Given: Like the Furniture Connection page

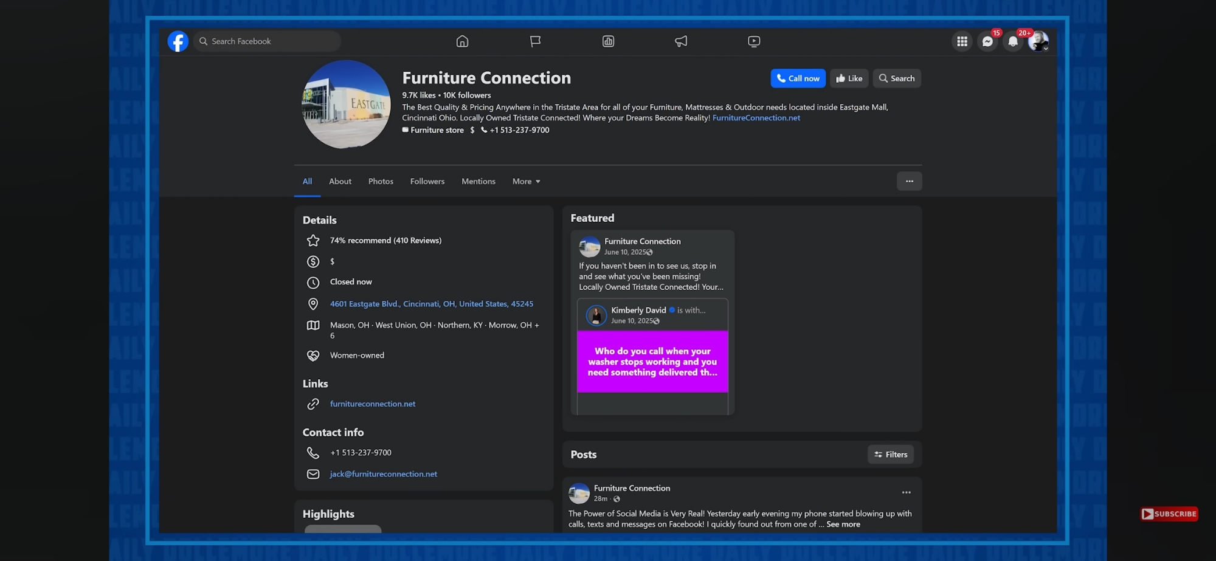Looking at the screenshot, I should [x=849, y=78].
